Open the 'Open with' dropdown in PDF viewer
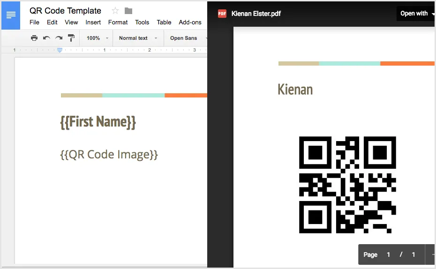436x269 pixels. (416, 13)
